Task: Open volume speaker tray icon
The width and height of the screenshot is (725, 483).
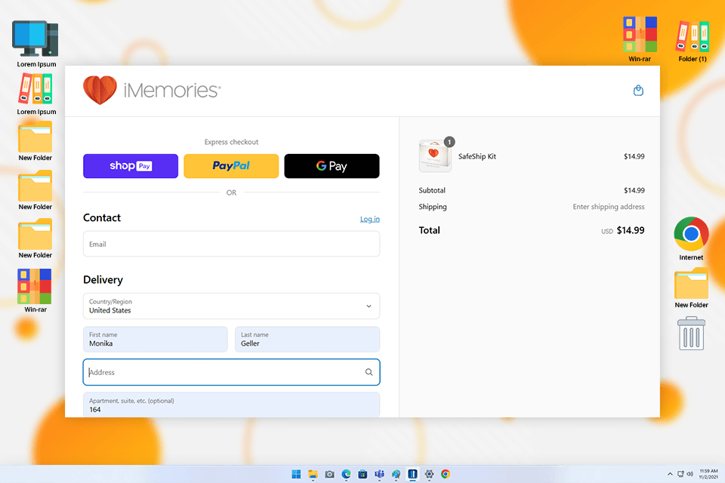Action: (x=690, y=474)
